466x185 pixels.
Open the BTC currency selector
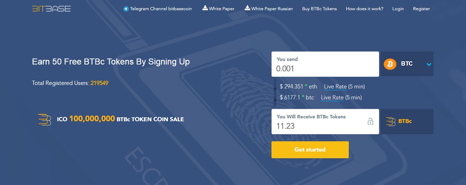click(x=407, y=64)
